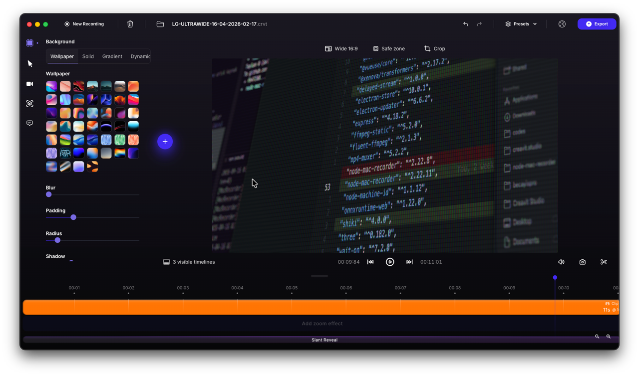Image resolution: width=639 pixels, height=376 pixels.
Task: Switch to the Solid background tab
Action: 88,56
